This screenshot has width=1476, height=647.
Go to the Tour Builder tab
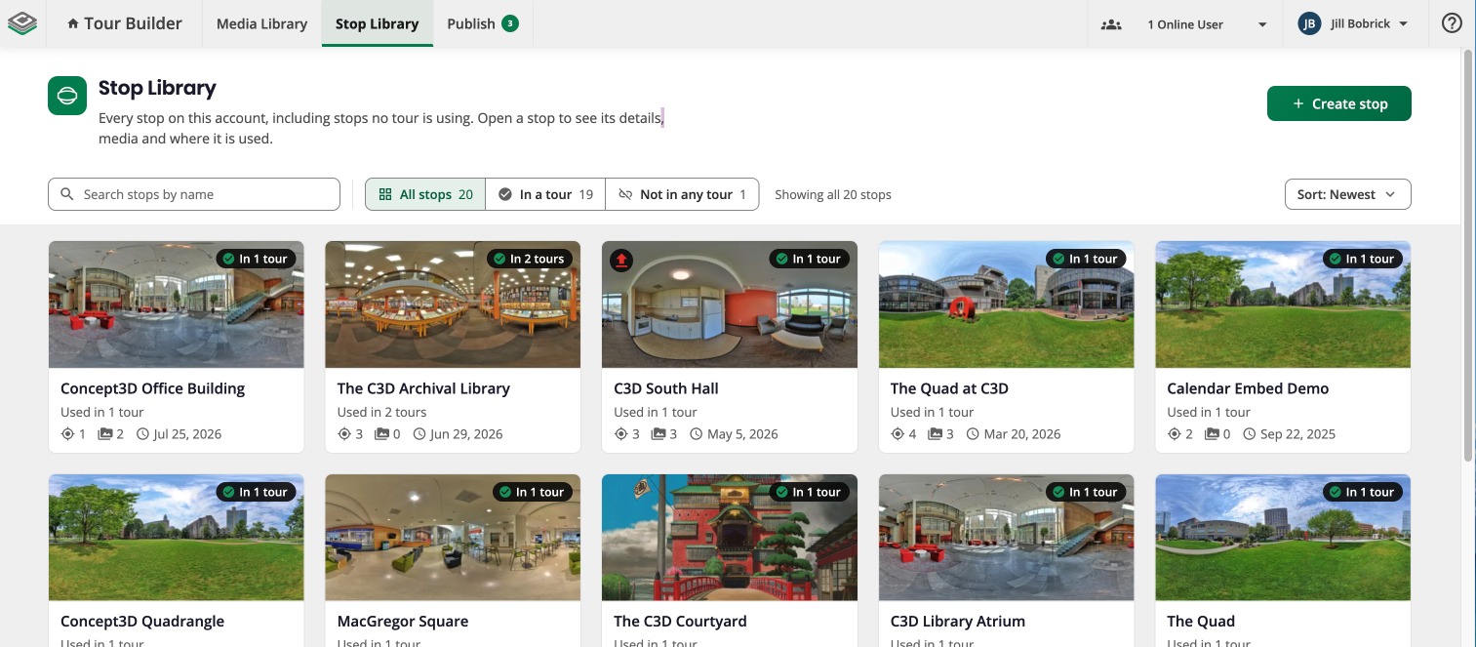(x=125, y=23)
